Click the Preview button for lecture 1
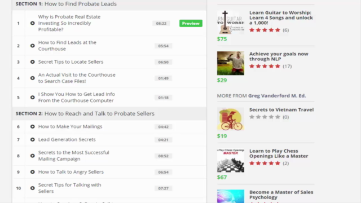The width and height of the screenshot is (361, 203). [x=191, y=23]
